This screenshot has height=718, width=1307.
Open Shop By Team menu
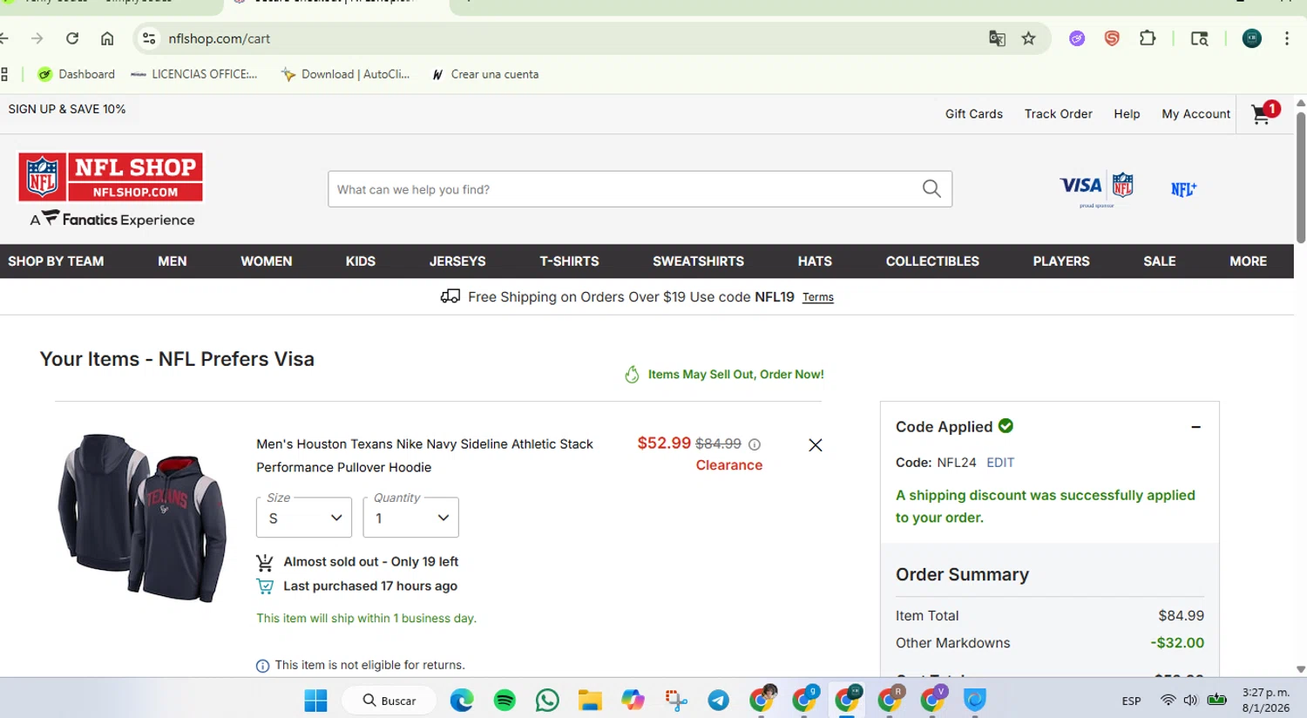pos(56,261)
